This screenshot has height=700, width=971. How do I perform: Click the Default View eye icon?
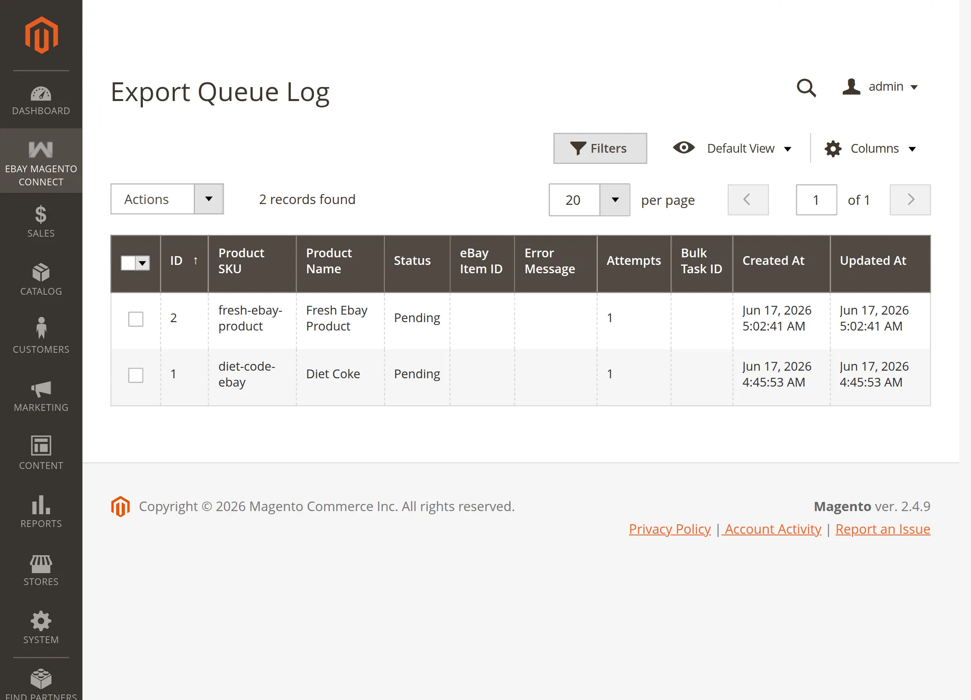coord(684,148)
